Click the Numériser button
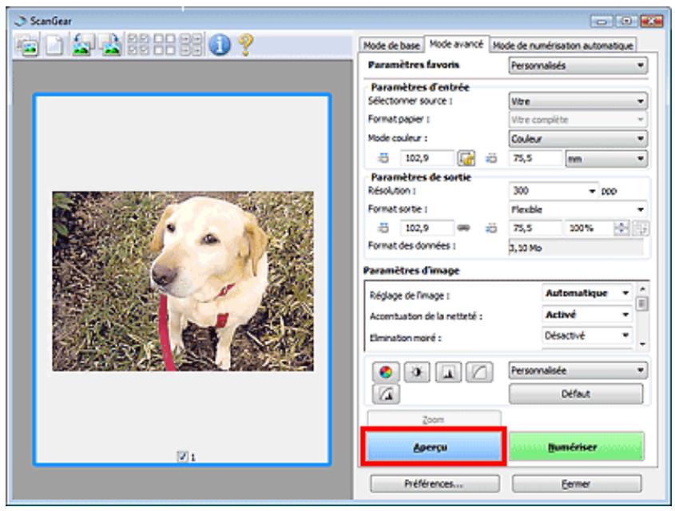675x511 pixels. click(577, 447)
